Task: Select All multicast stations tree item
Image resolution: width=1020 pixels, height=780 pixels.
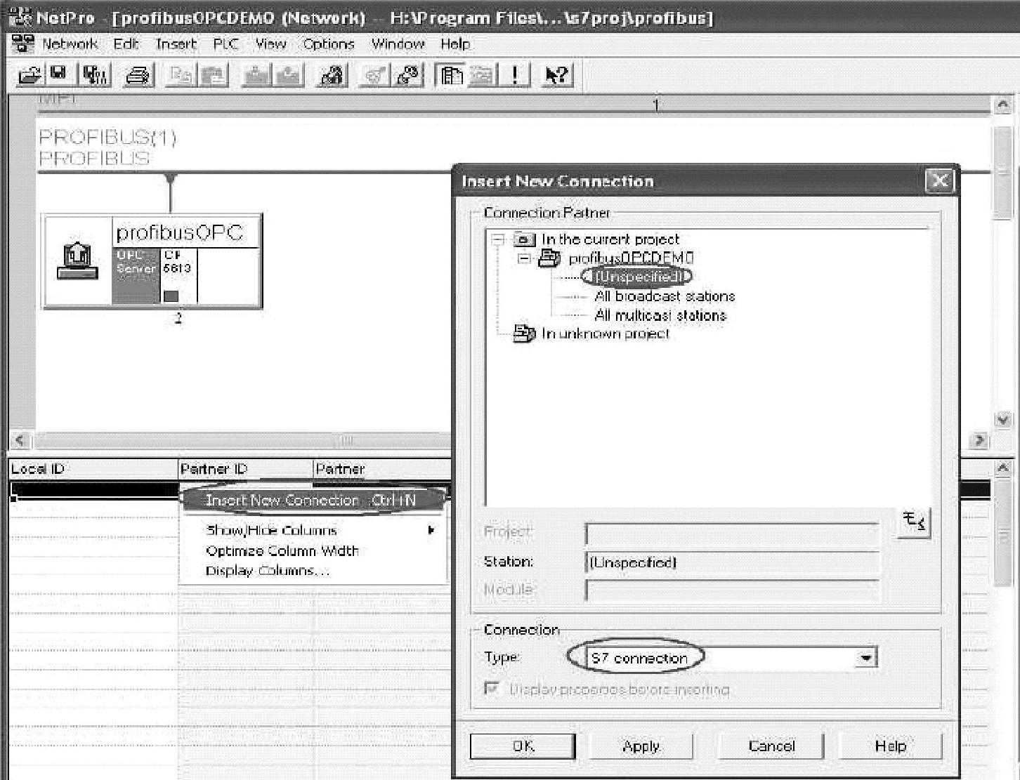Action: tap(660, 315)
